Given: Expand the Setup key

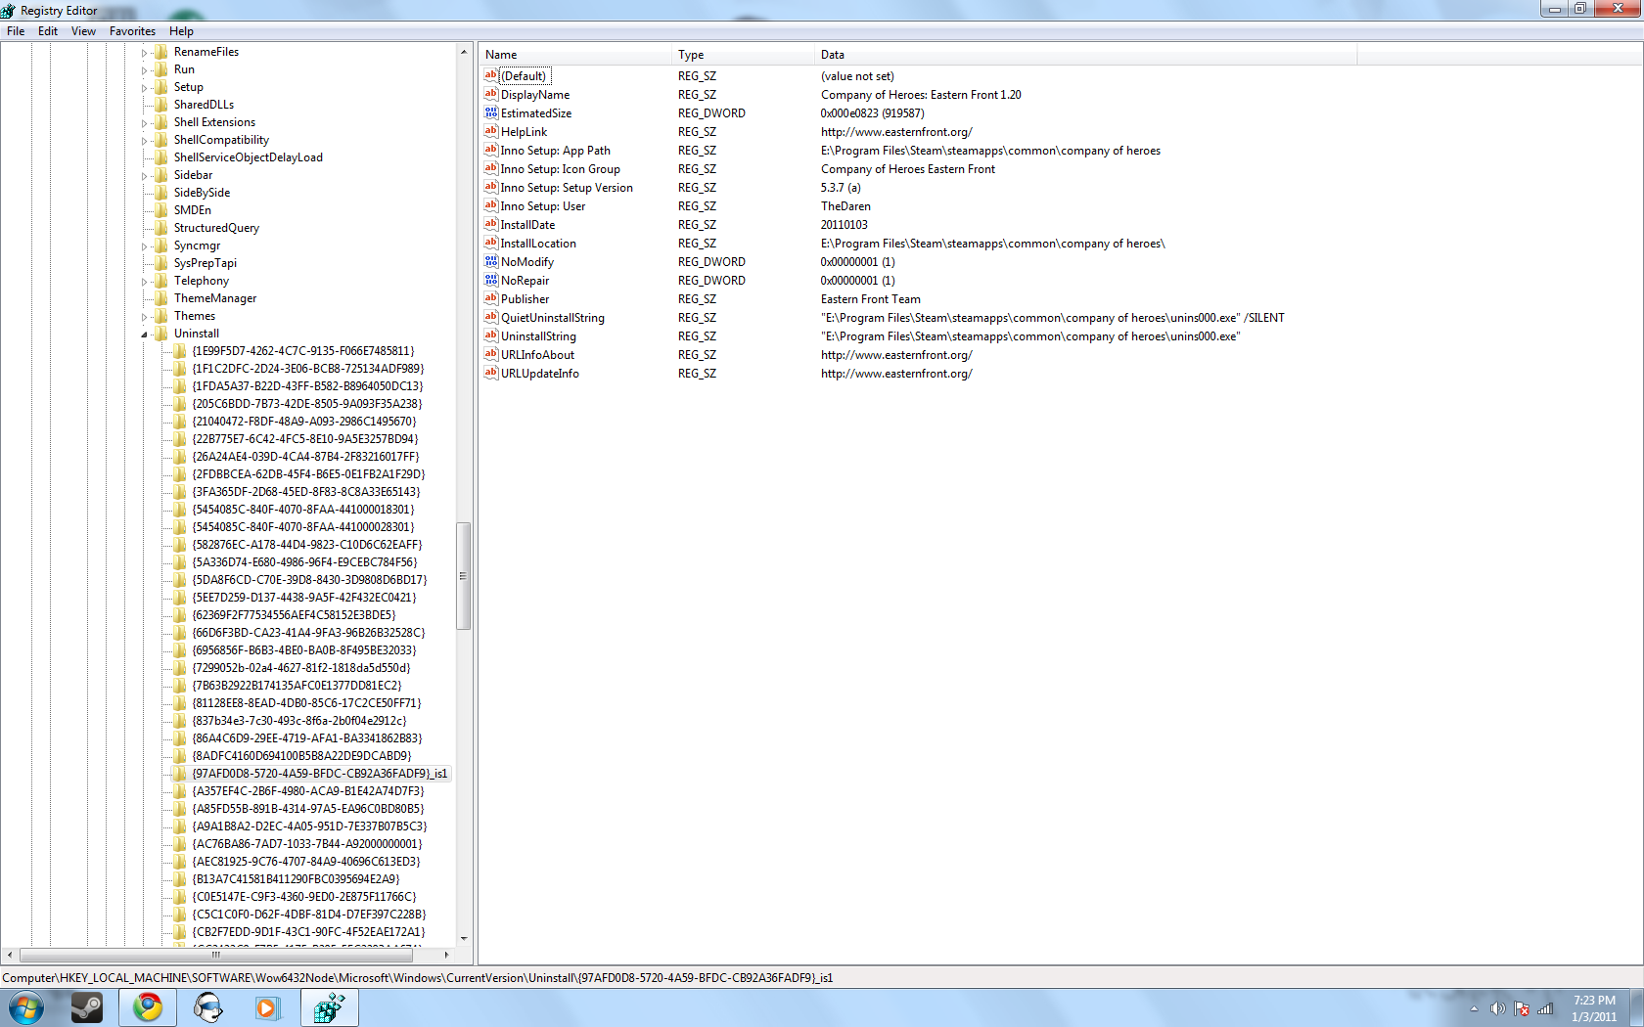Looking at the screenshot, I should click(144, 88).
